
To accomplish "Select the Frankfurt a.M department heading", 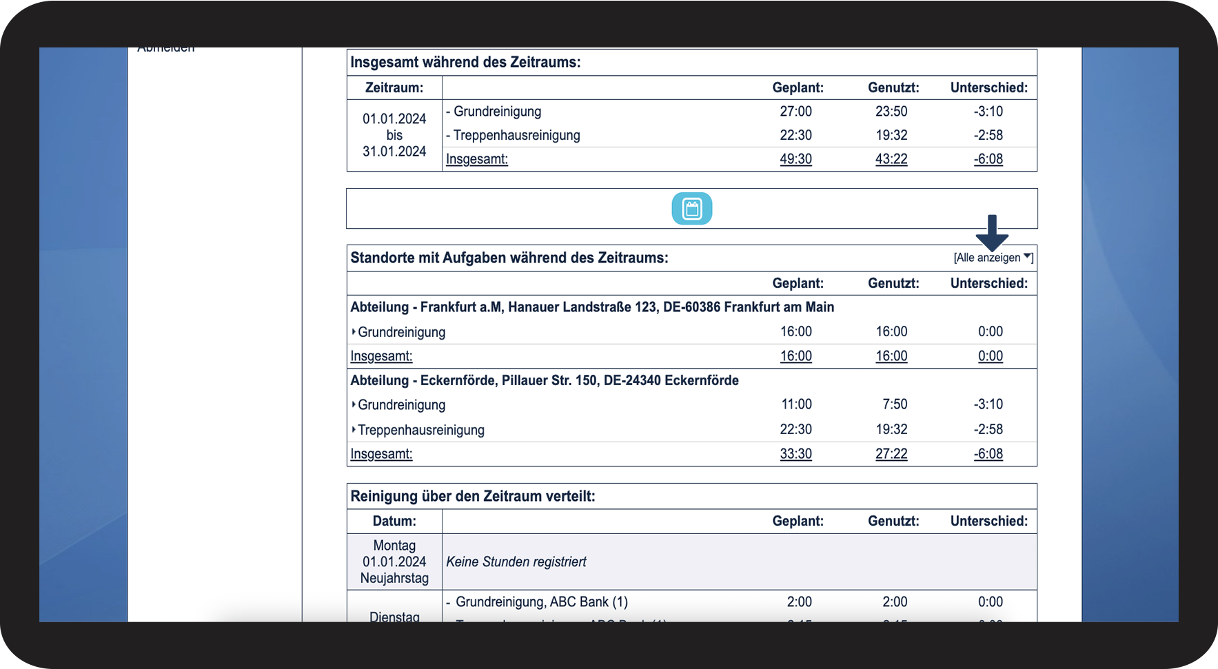I will (591, 307).
